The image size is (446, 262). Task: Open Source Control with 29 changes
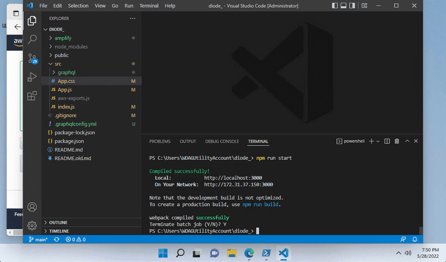tap(32, 59)
